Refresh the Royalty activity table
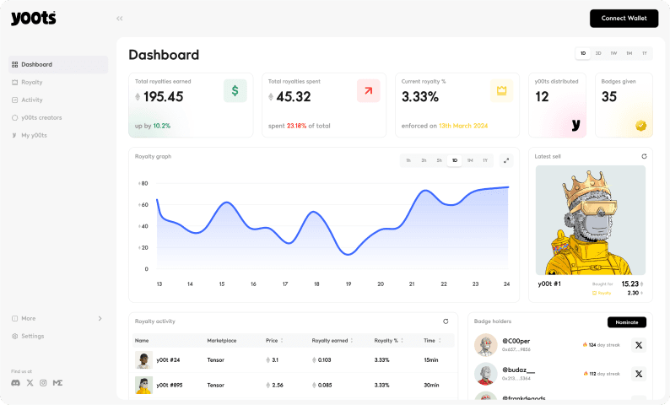The width and height of the screenshot is (670, 405). point(446,321)
